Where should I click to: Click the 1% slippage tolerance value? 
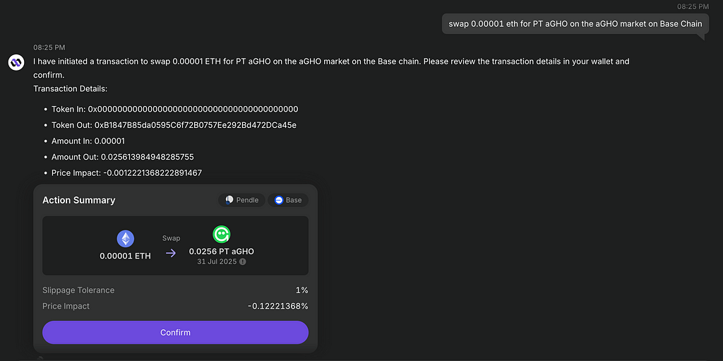tap(302, 290)
